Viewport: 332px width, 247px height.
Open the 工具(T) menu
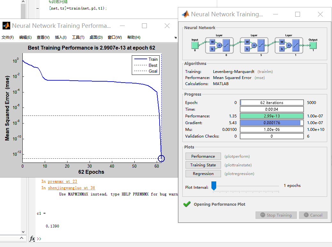click(x=78, y=37)
